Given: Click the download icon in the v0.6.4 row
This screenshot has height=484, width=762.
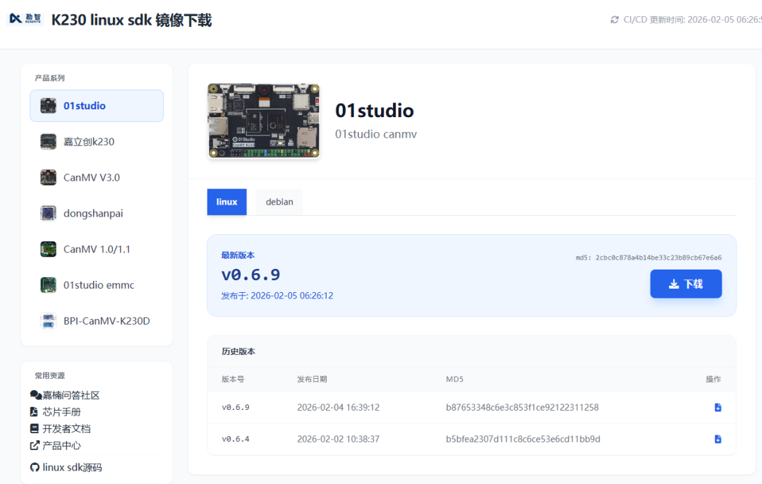Looking at the screenshot, I should point(718,439).
